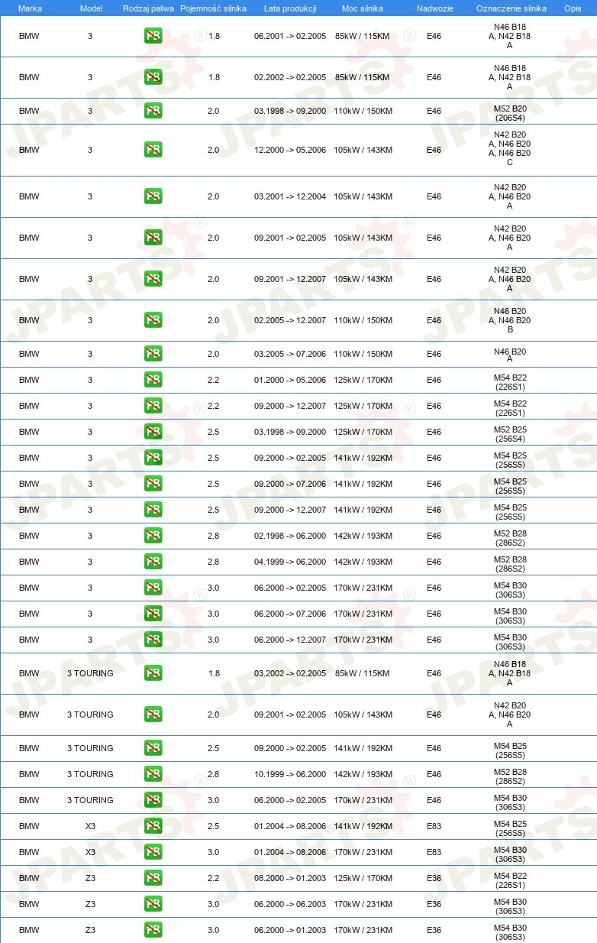
Task: Click fuel icon in 3 TOURING 2.0 row
Action: pos(153,715)
